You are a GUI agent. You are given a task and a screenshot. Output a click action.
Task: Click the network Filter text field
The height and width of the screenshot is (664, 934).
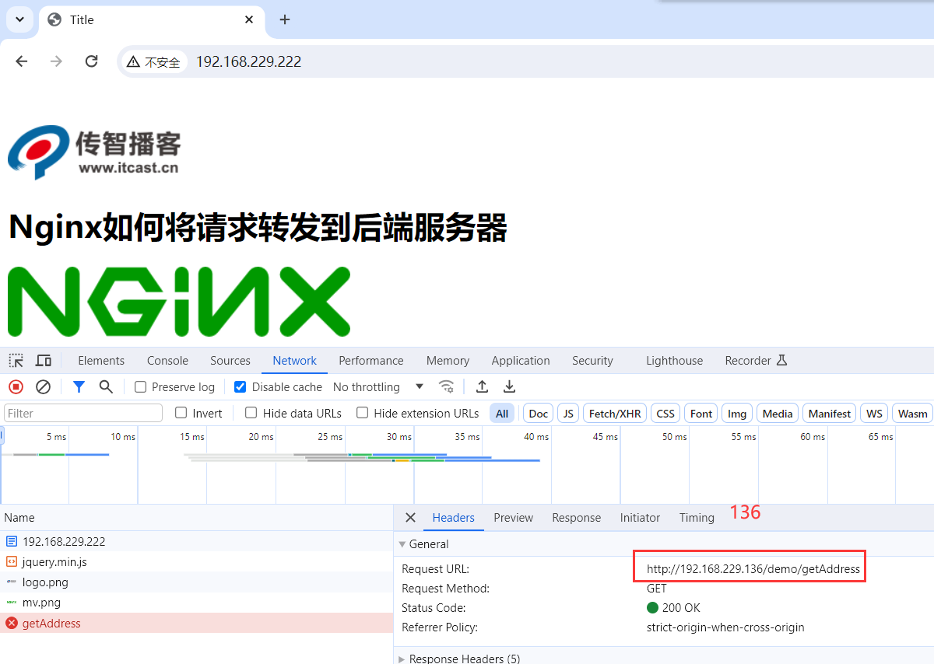pos(83,413)
